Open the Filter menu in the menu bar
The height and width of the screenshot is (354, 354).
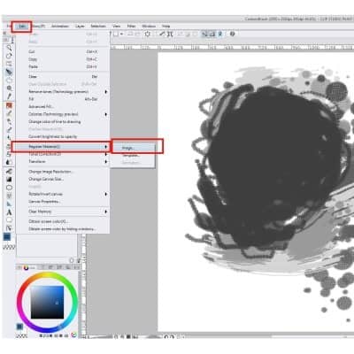tap(132, 27)
